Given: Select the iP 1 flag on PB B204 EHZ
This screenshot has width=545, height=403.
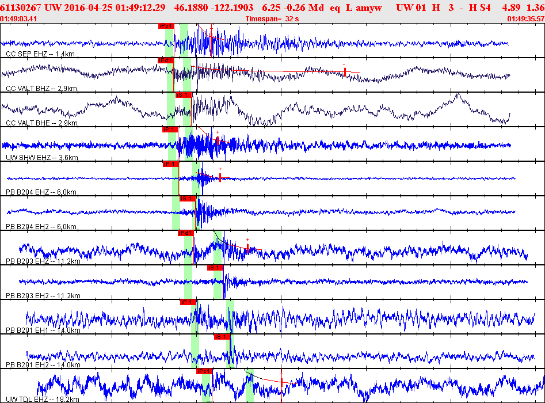Looking at the screenshot, I should click(x=171, y=164).
